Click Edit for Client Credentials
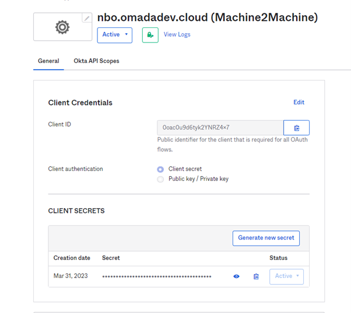The height and width of the screenshot is (313, 351). click(299, 102)
